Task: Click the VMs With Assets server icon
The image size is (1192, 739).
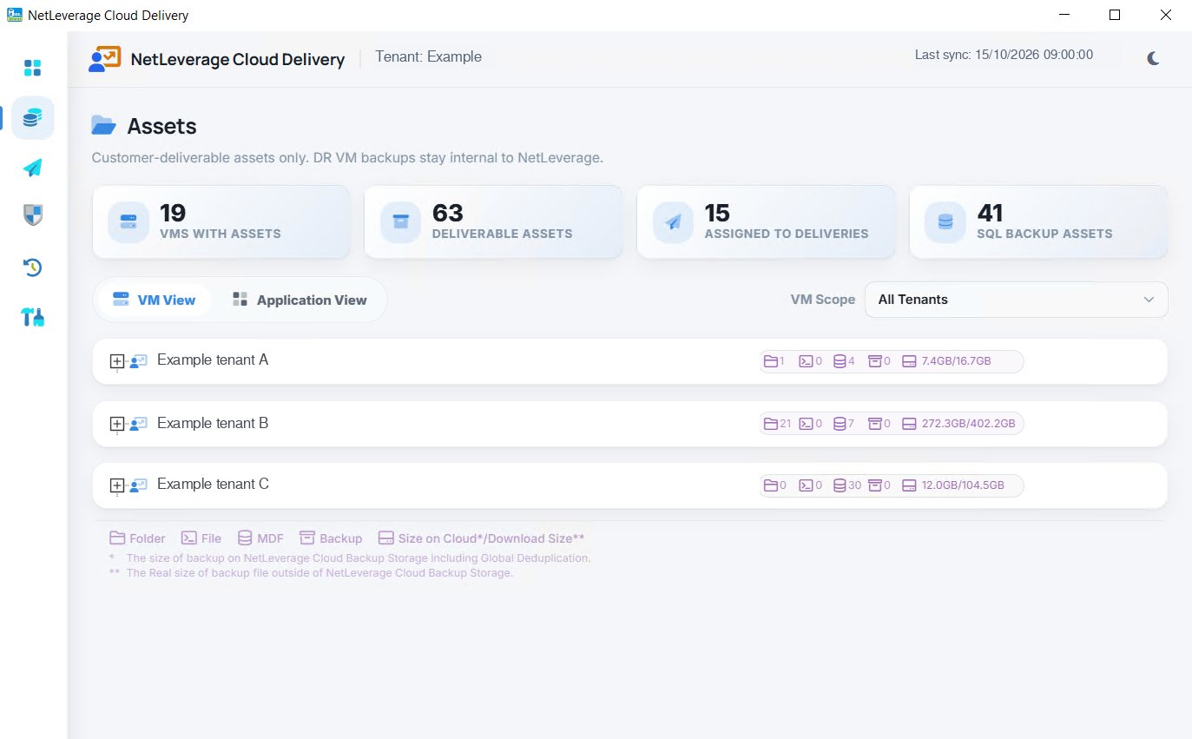Action: pyautogui.click(x=128, y=221)
